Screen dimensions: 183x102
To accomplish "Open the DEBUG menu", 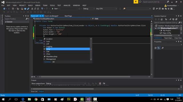I will click(x=38, y=5).
